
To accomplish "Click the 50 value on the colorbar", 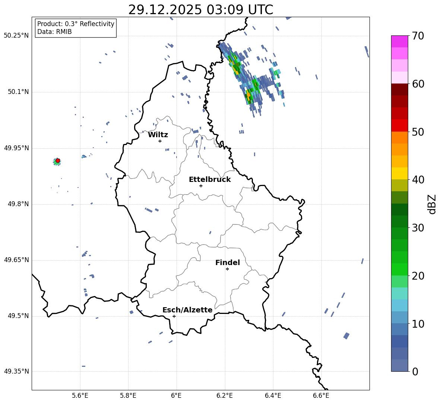I will click(x=418, y=132).
